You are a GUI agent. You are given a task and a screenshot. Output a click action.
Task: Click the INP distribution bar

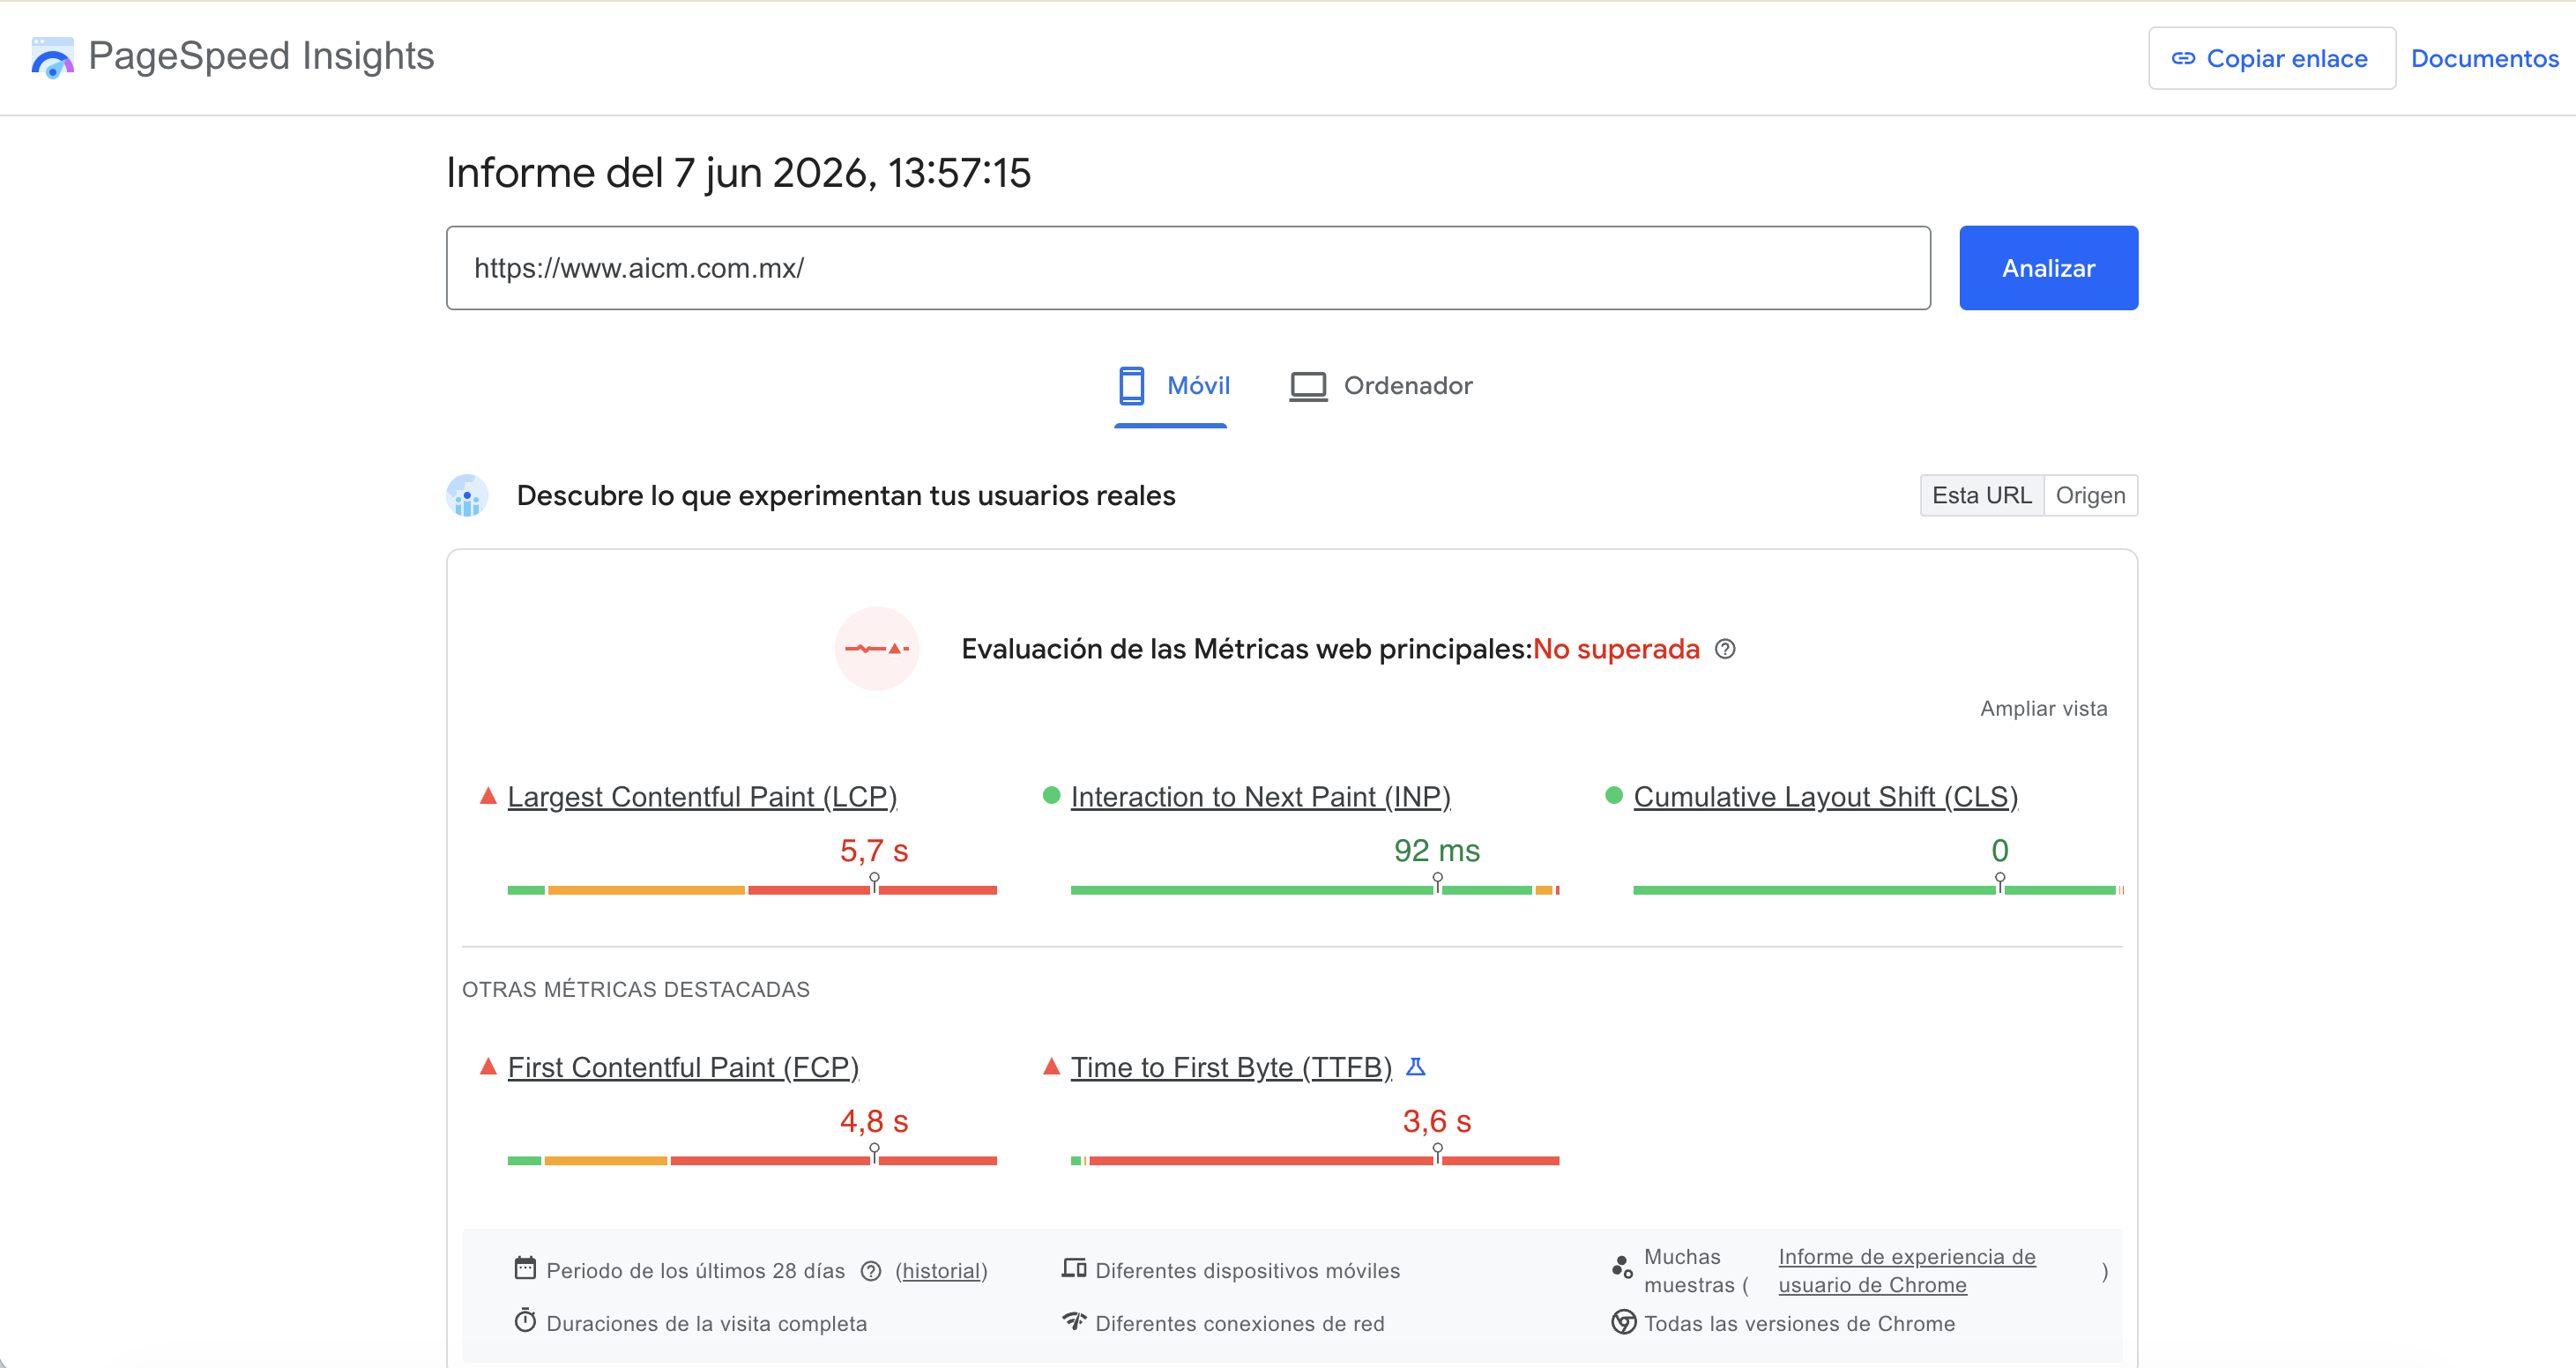[x=1314, y=889]
